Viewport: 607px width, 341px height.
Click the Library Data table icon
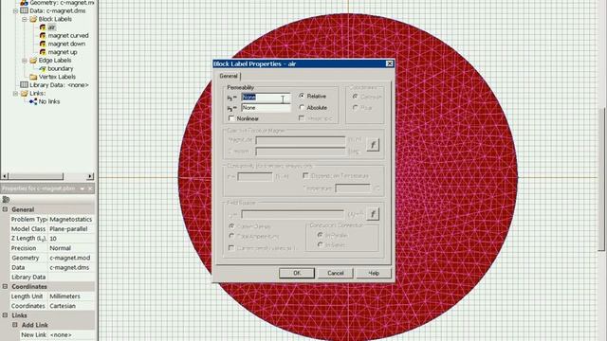pyautogui.click(x=24, y=85)
